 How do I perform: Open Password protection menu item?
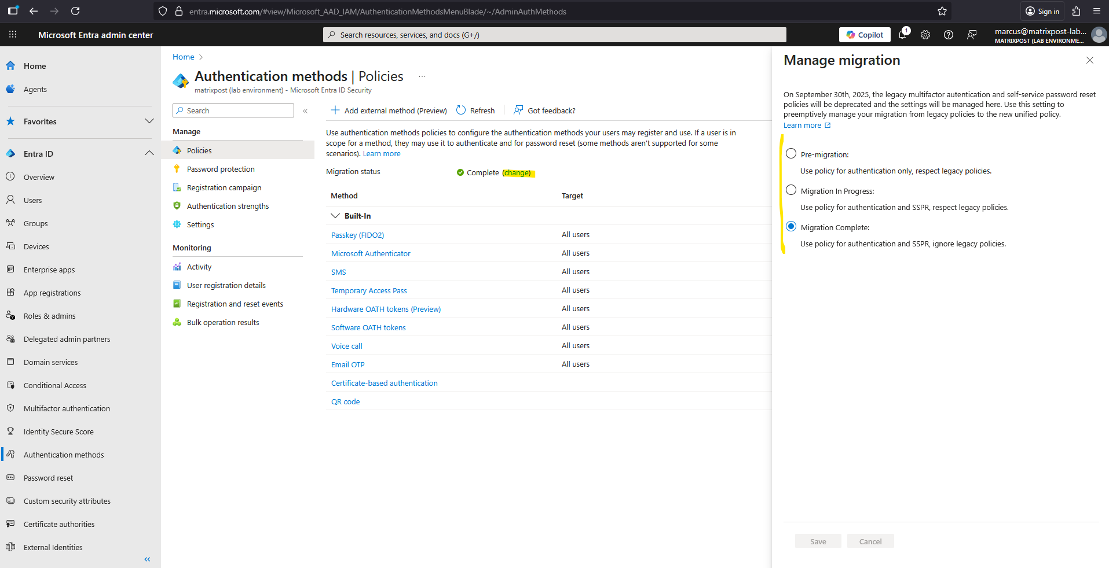click(221, 169)
